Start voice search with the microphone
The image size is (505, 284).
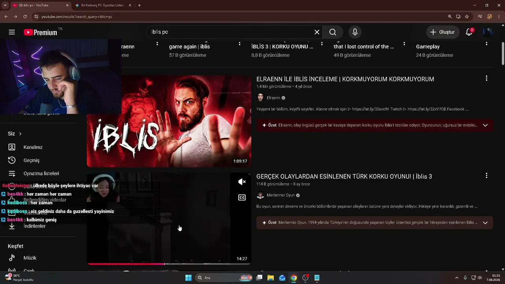(x=355, y=32)
